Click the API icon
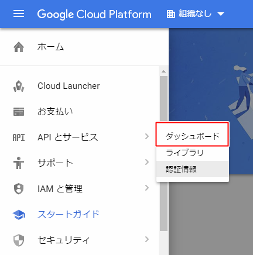The width and height of the screenshot is (253, 255). (x=19, y=137)
